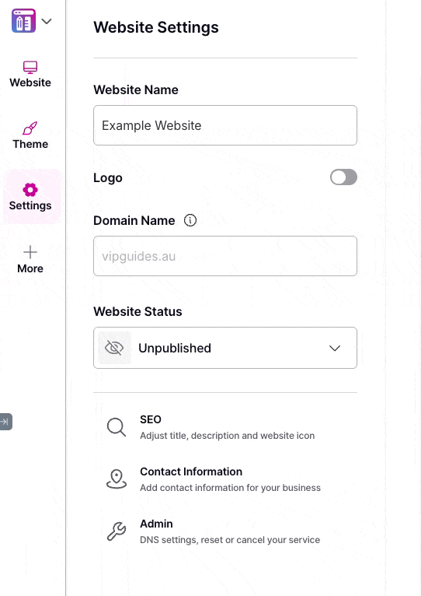Click the Admin wrench icon
The image size is (421, 596).
117,531
